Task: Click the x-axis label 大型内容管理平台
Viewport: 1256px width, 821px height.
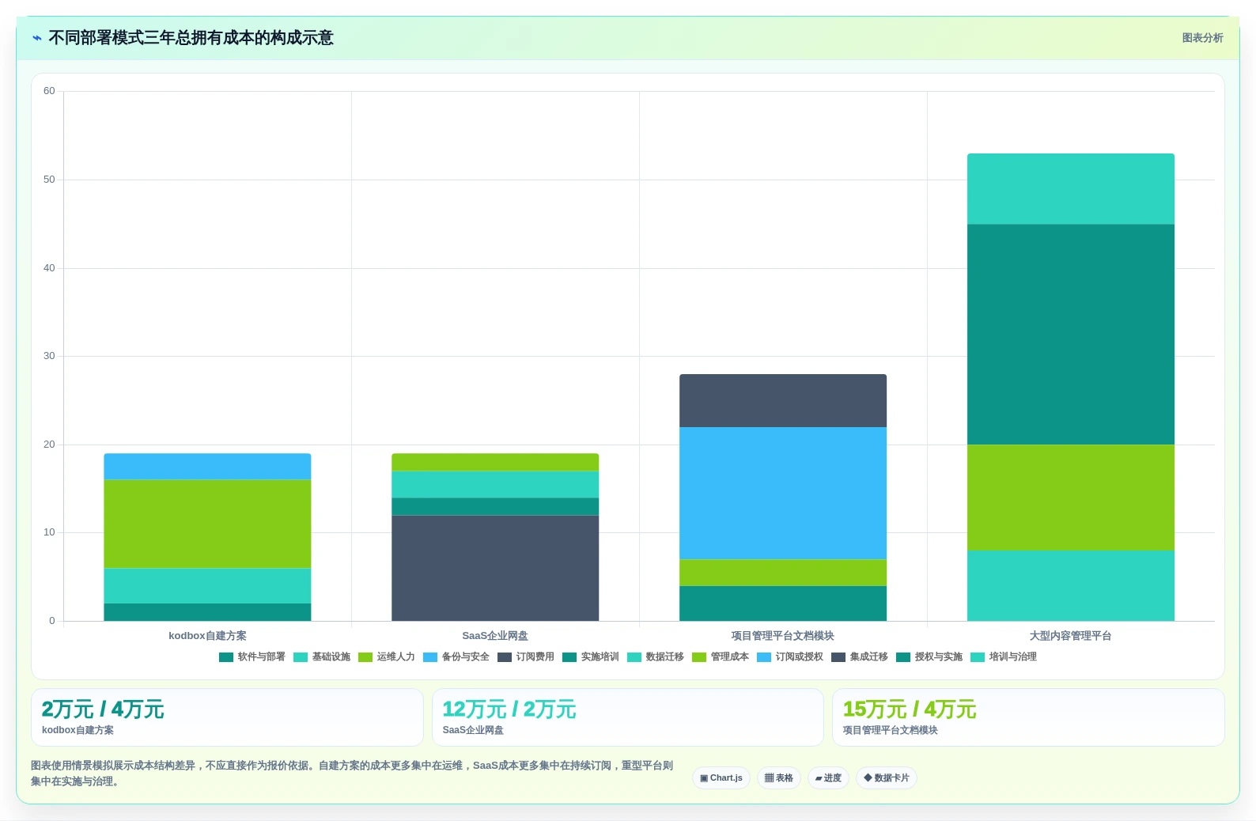Action: coord(1071,636)
